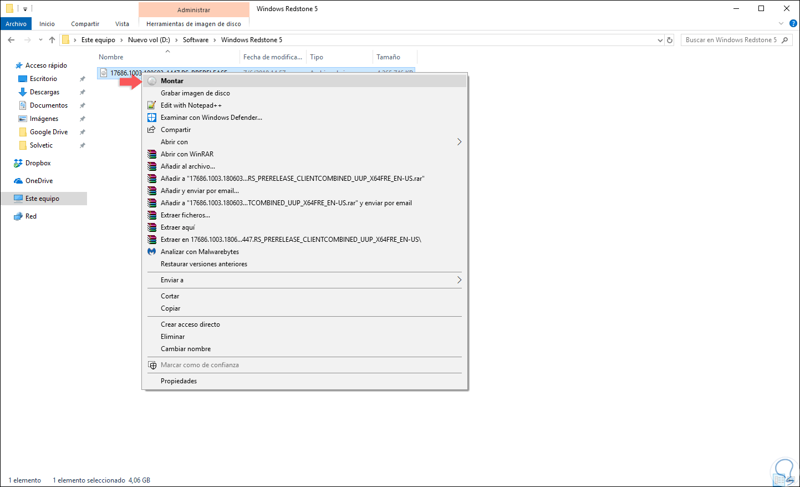Viewport: 800px width, 487px height.
Task: Go back using the back arrow
Action: point(11,40)
